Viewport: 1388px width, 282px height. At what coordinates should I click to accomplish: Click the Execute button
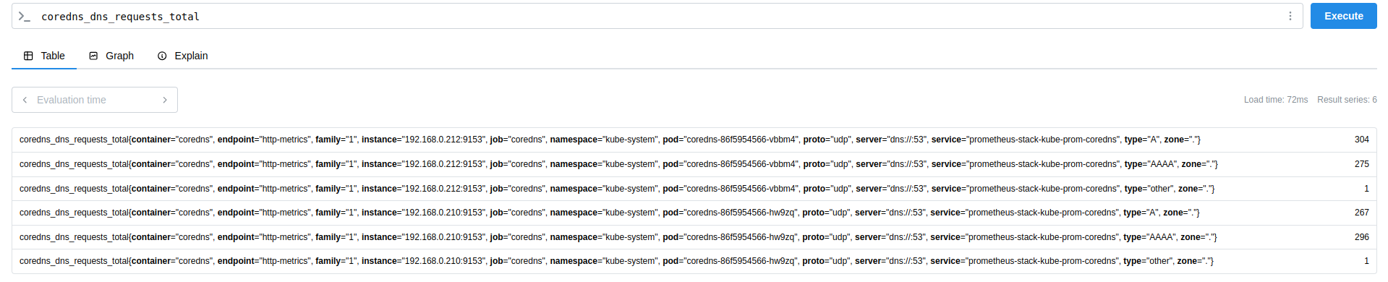point(1343,16)
